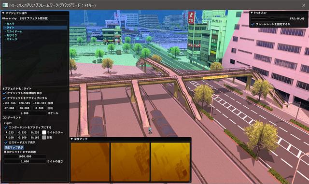Collapse the 深度マップ window
Screen dimensions: 309x184
tap(72, 139)
